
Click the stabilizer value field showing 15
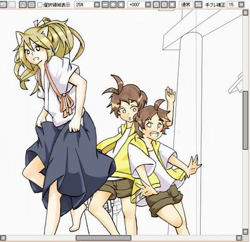pyautogui.click(x=232, y=4)
